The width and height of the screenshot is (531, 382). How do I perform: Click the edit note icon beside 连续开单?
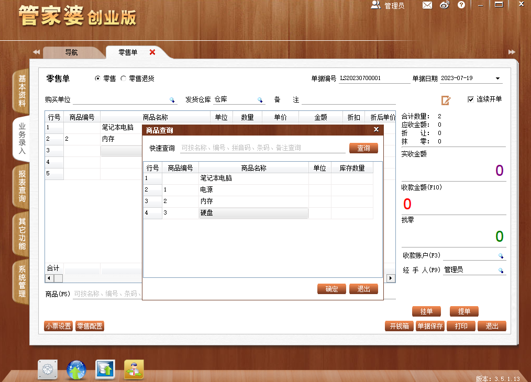tap(446, 100)
